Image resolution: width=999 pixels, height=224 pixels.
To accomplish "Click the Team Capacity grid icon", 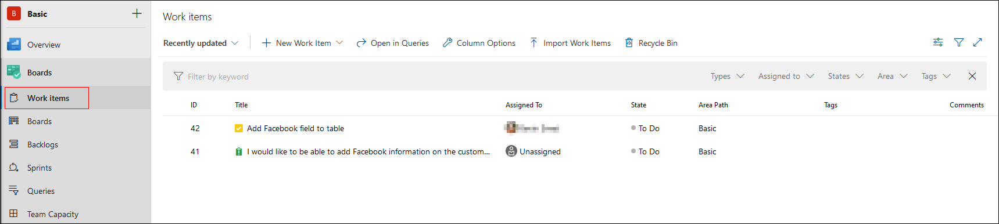I will click(x=14, y=213).
